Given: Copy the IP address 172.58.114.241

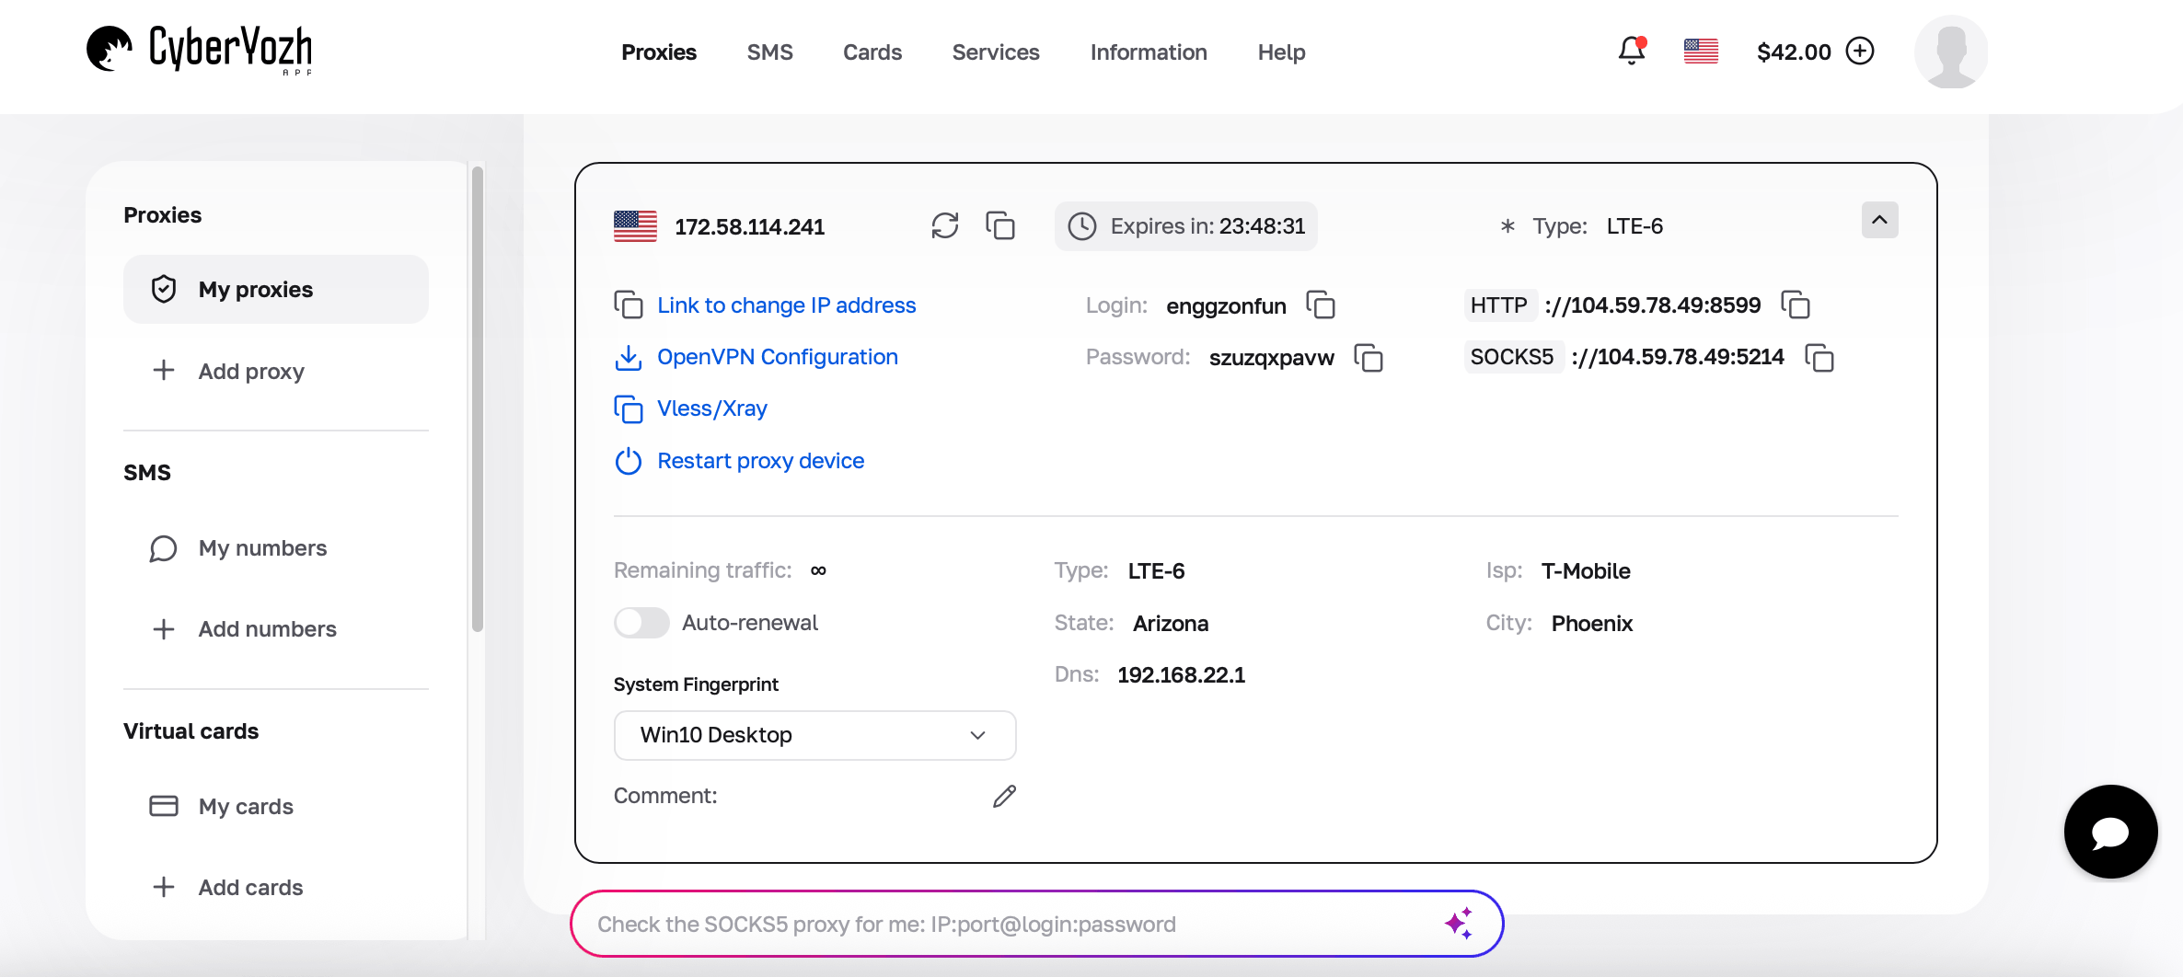Looking at the screenshot, I should [x=1000, y=225].
